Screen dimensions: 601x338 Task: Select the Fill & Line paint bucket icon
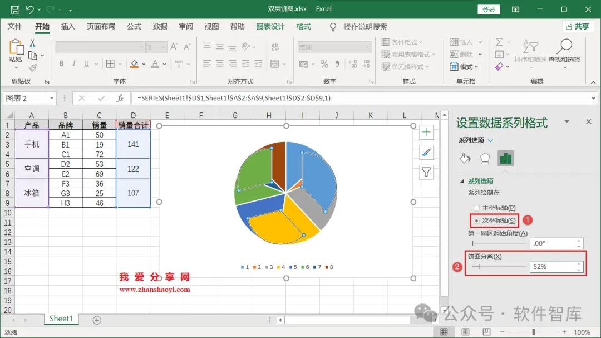(x=465, y=158)
